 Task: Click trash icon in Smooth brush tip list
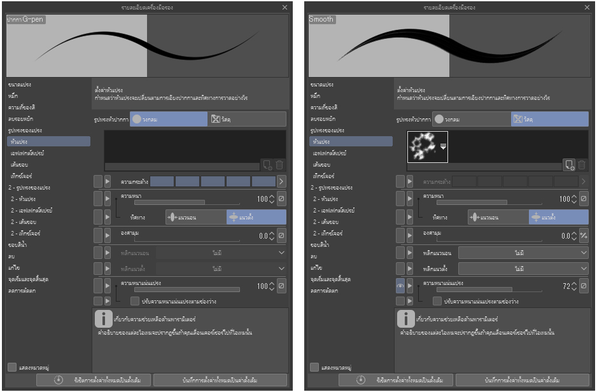coord(582,165)
